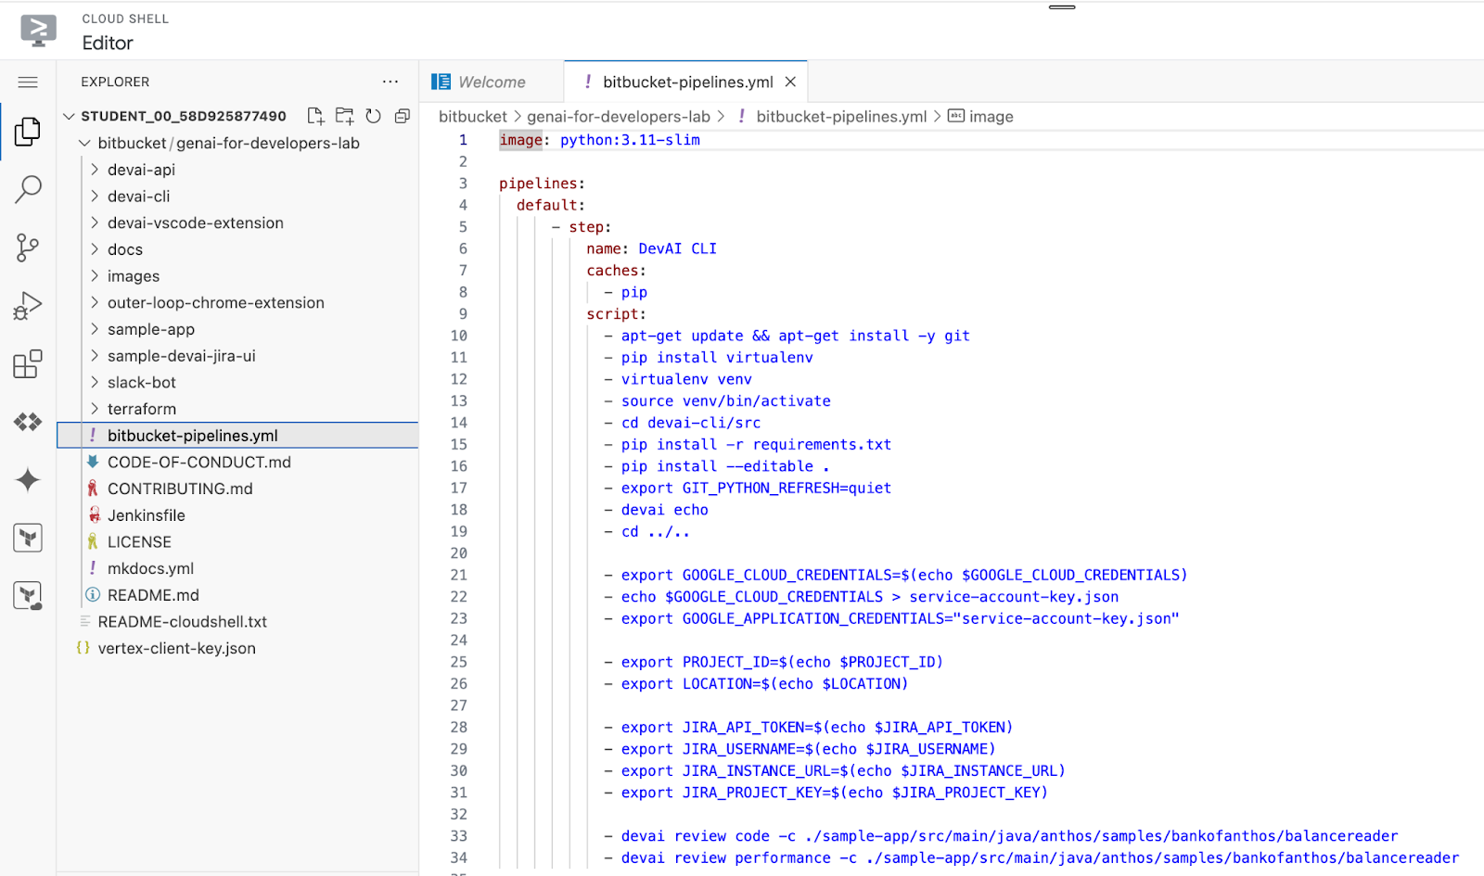The image size is (1484, 876).
Task: Collapse all folders in Explorer
Action: (x=402, y=116)
